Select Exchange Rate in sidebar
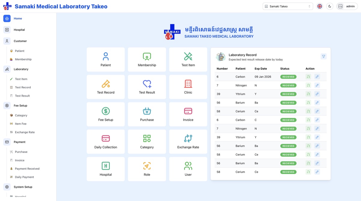The width and height of the screenshot is (361, 201). [x=25, y=132]
